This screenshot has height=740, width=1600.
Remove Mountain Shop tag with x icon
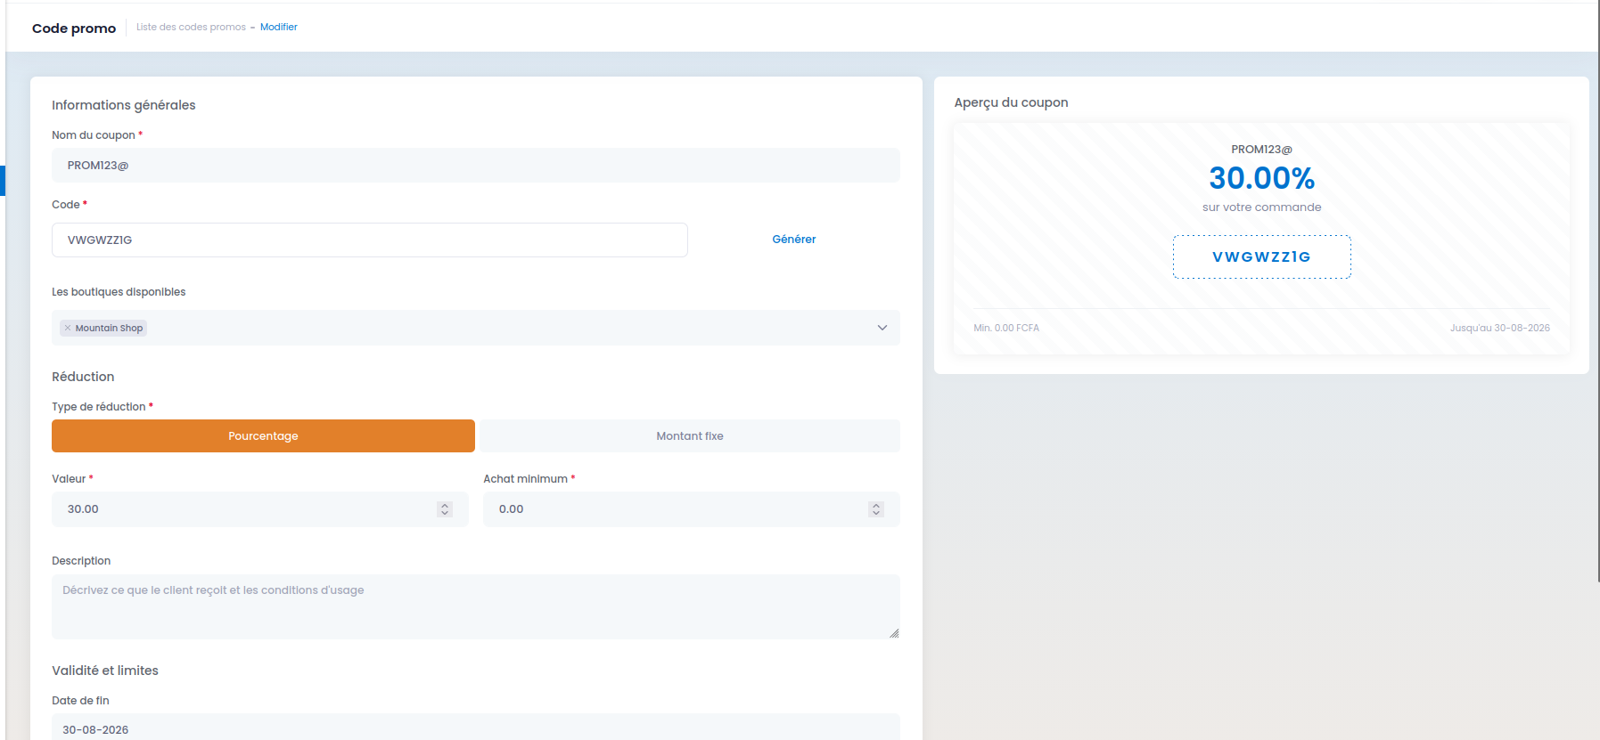pos(68,328)
